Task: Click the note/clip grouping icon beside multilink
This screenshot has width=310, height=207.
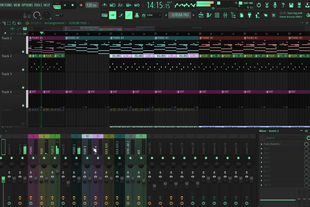Action: click(137, 15)
